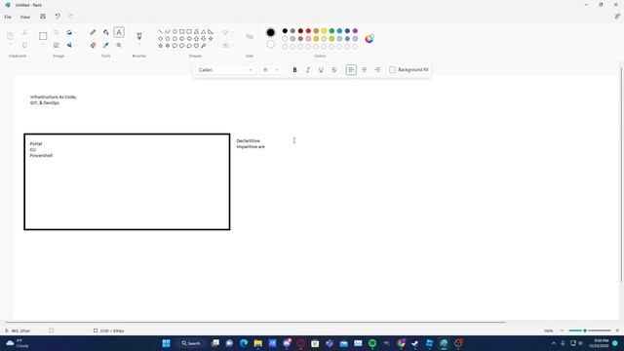Choose the Rectangle shape
The width and height of the screenshot is (624, 351).
[x=182, y=31]
